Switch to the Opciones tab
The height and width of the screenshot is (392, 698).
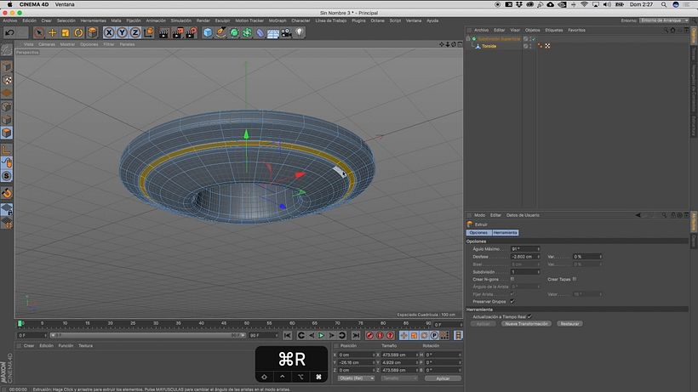pyautogui.click(x=478, y=232)
